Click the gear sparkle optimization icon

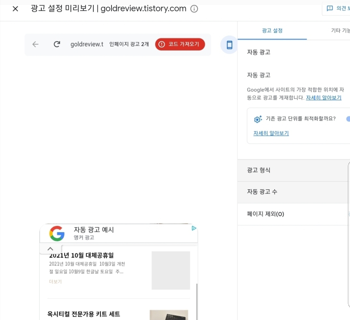[258, 119]
